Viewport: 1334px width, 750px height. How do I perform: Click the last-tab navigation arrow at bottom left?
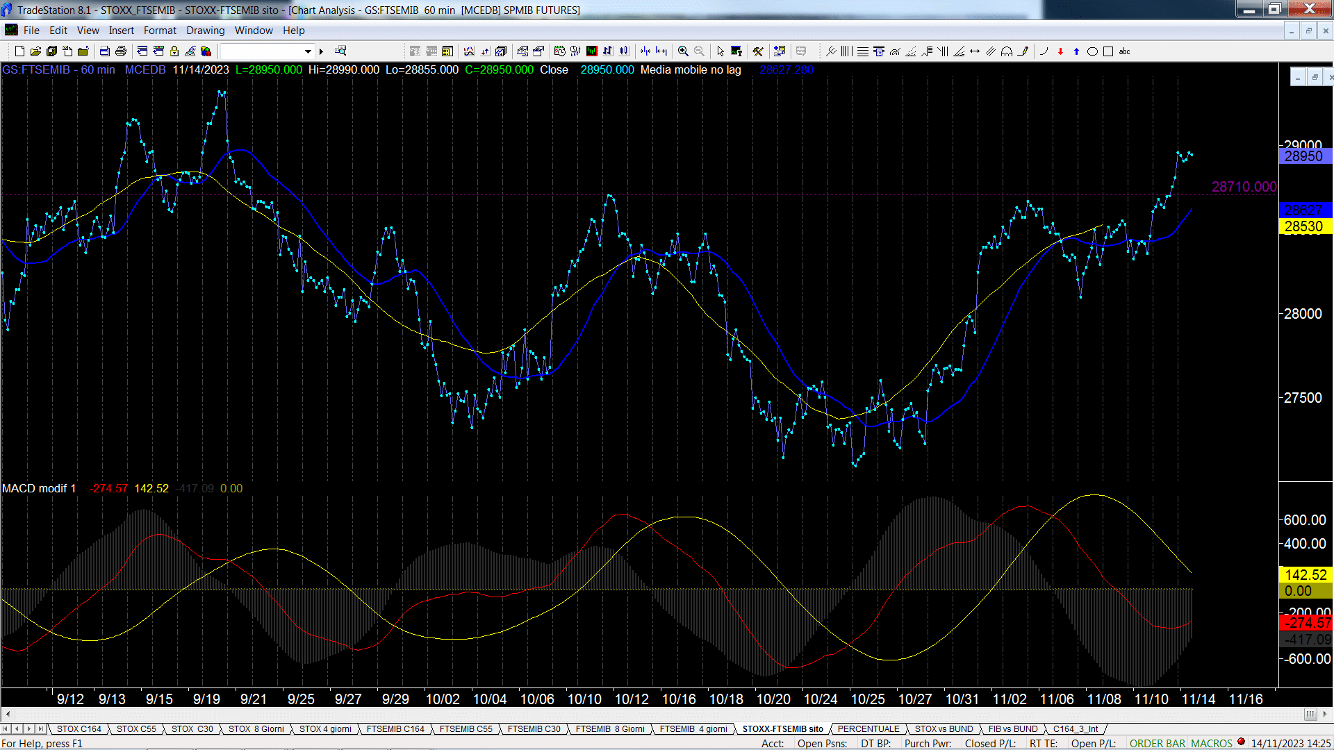click(41, 728)
